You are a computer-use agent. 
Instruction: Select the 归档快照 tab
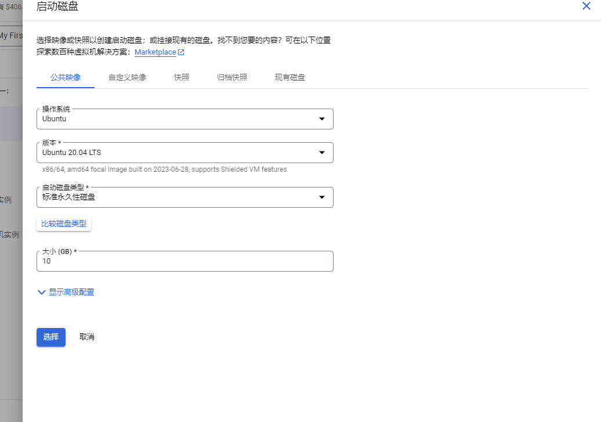tap(232, 77)
